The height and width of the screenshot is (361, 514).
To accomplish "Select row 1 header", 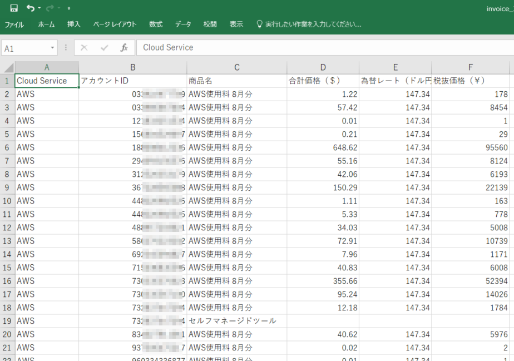I will click(x=7, y=81).
